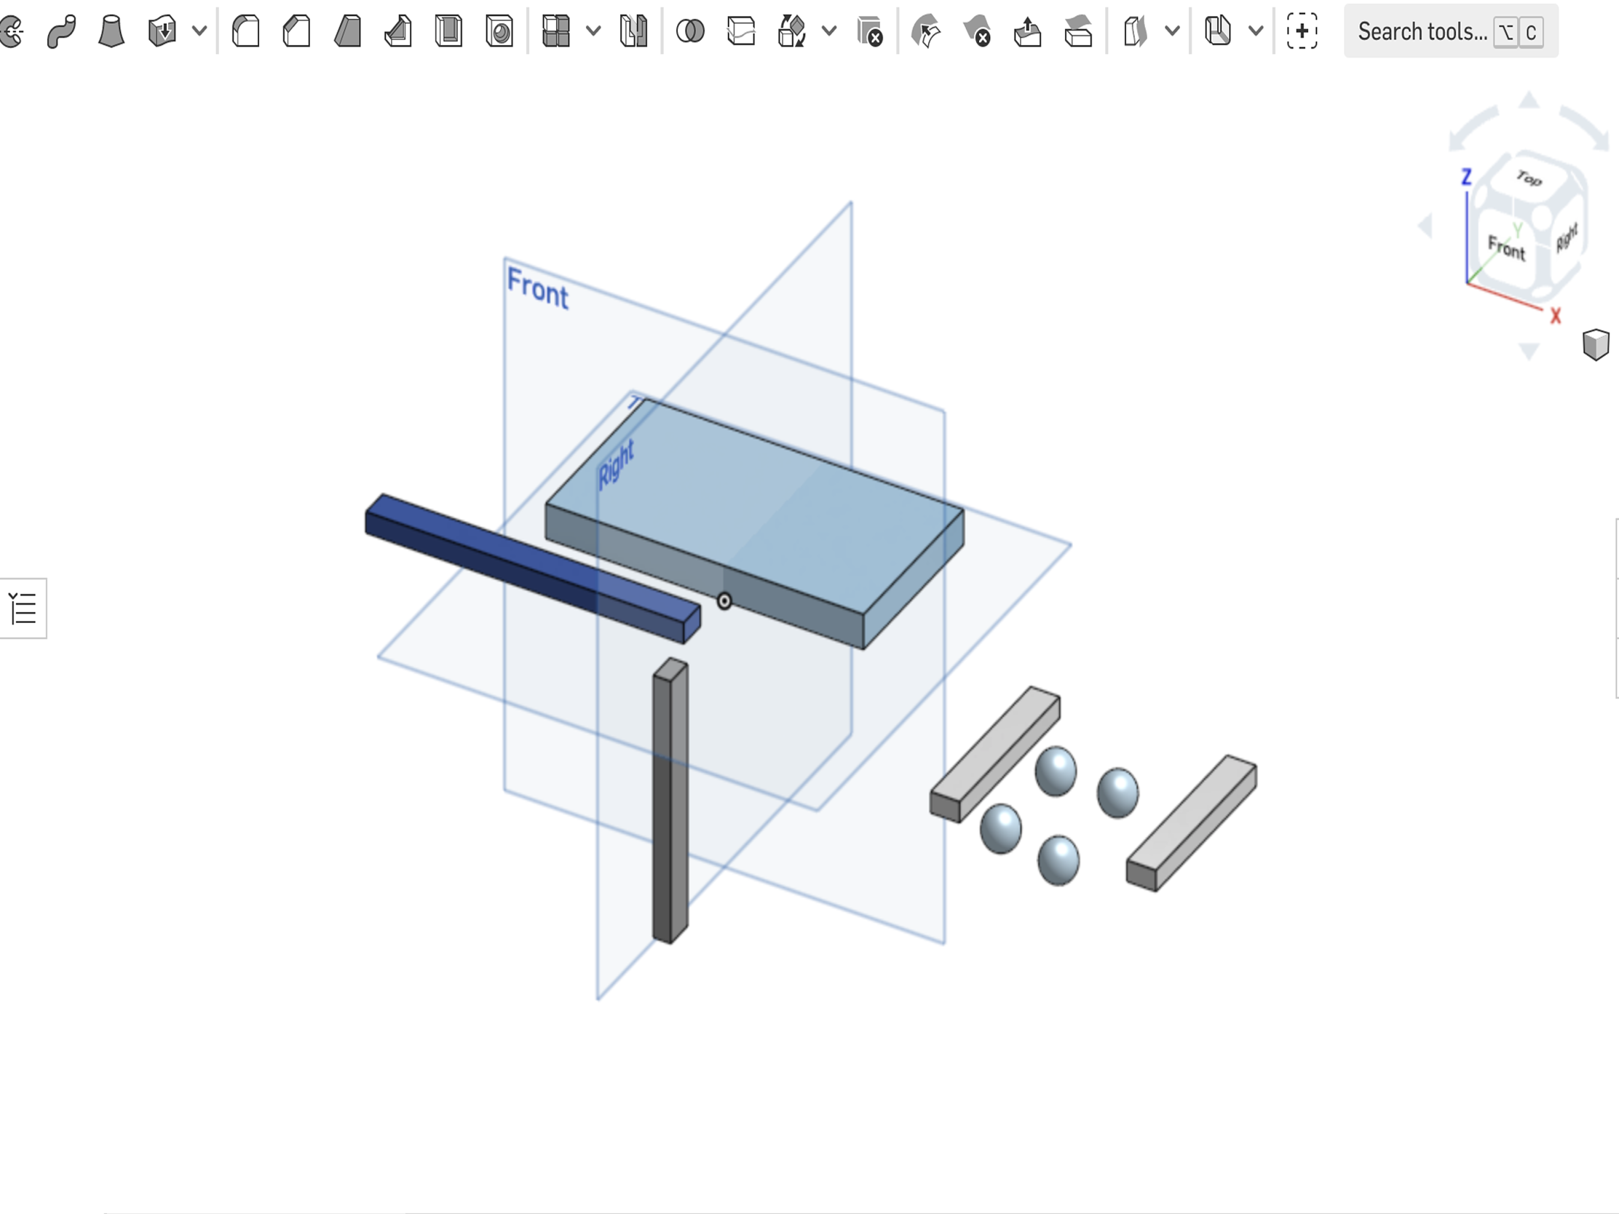Select the Sweep tool
The image size is (1619, 1214).
coord(61,31)
